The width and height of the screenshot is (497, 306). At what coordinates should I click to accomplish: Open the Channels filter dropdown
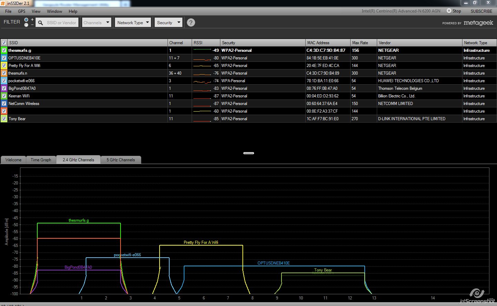pos(96,22)
